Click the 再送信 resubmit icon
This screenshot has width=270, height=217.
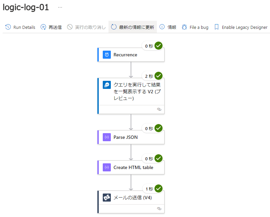(x=43, y=27)
